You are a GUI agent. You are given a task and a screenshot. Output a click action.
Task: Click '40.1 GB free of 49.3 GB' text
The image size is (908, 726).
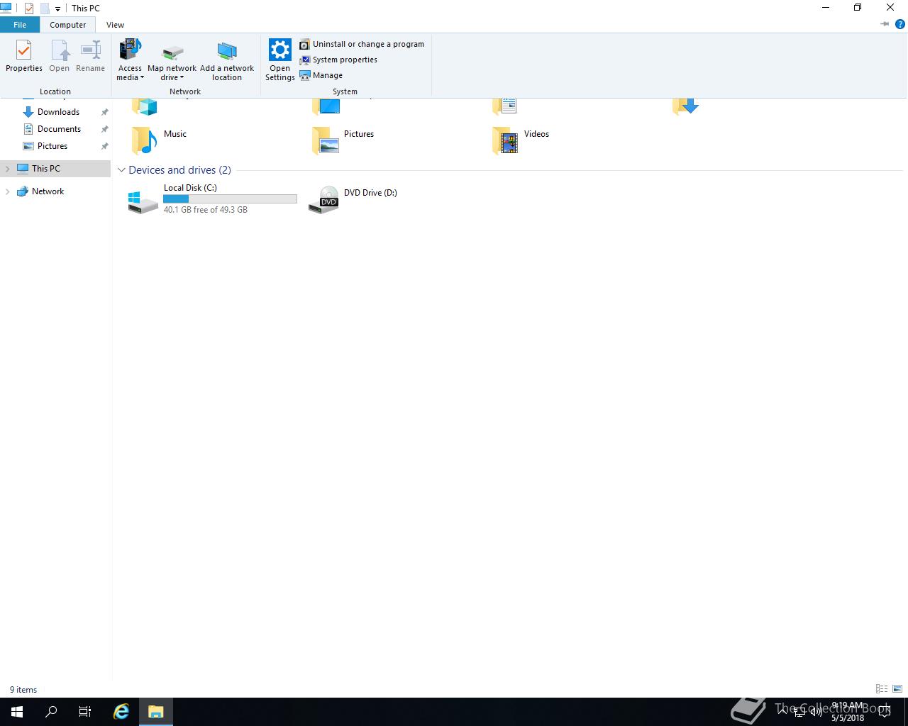[x=206, y=210]
